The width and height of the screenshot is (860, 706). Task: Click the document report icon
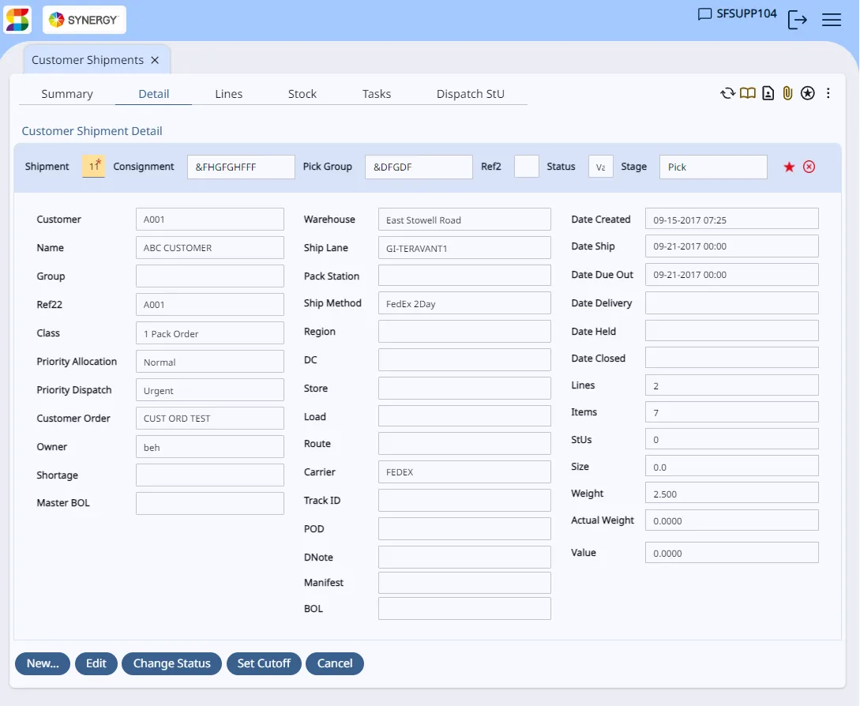[768, 93]
